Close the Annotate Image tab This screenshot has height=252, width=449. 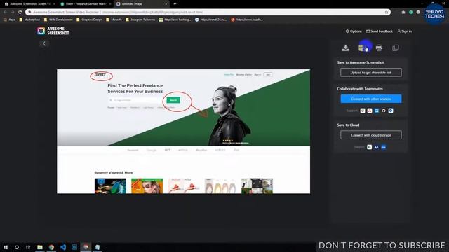(166, 4)
